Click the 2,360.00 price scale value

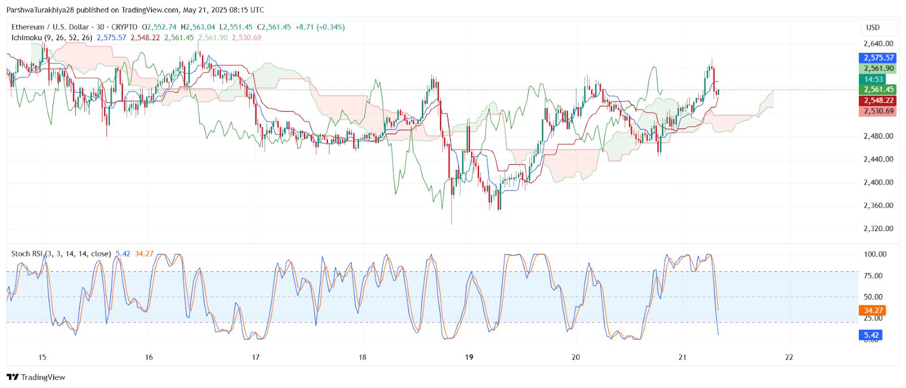(x=878, y=206)
